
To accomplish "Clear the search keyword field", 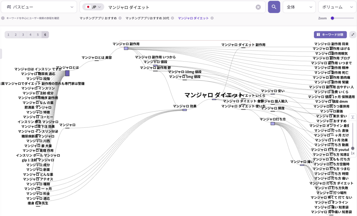I will (258, 7).
